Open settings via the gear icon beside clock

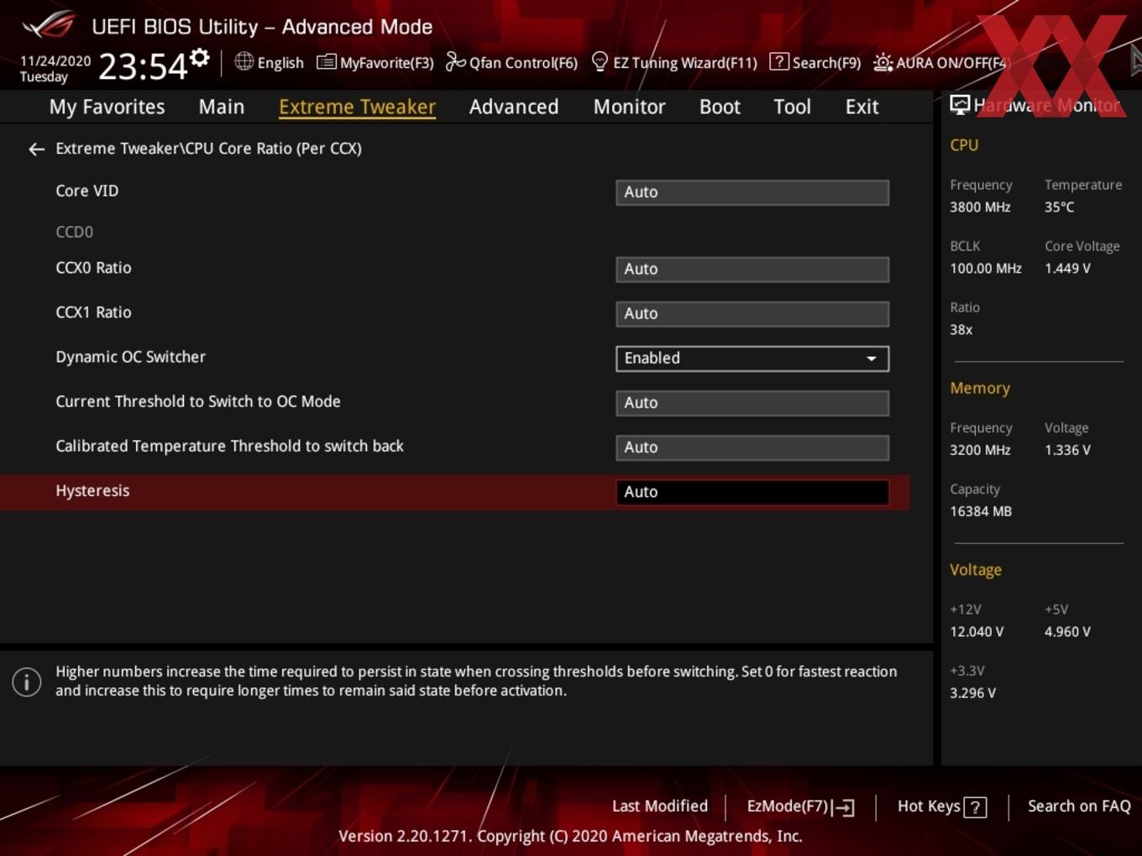pos(200,57)
